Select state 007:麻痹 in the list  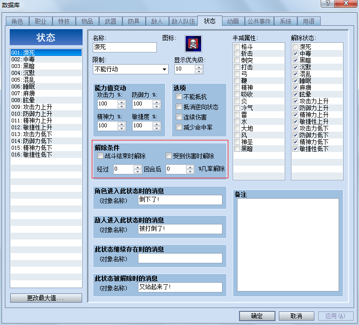(x=46, y=93)
